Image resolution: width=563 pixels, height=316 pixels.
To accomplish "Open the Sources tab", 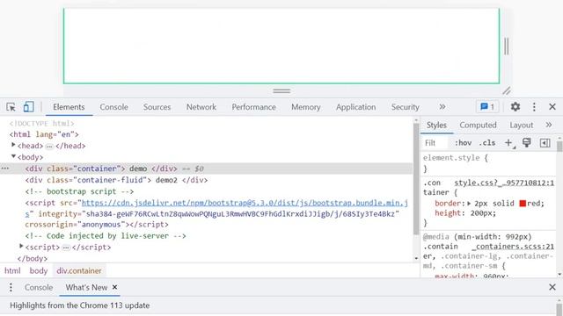I will pos(157,107).
